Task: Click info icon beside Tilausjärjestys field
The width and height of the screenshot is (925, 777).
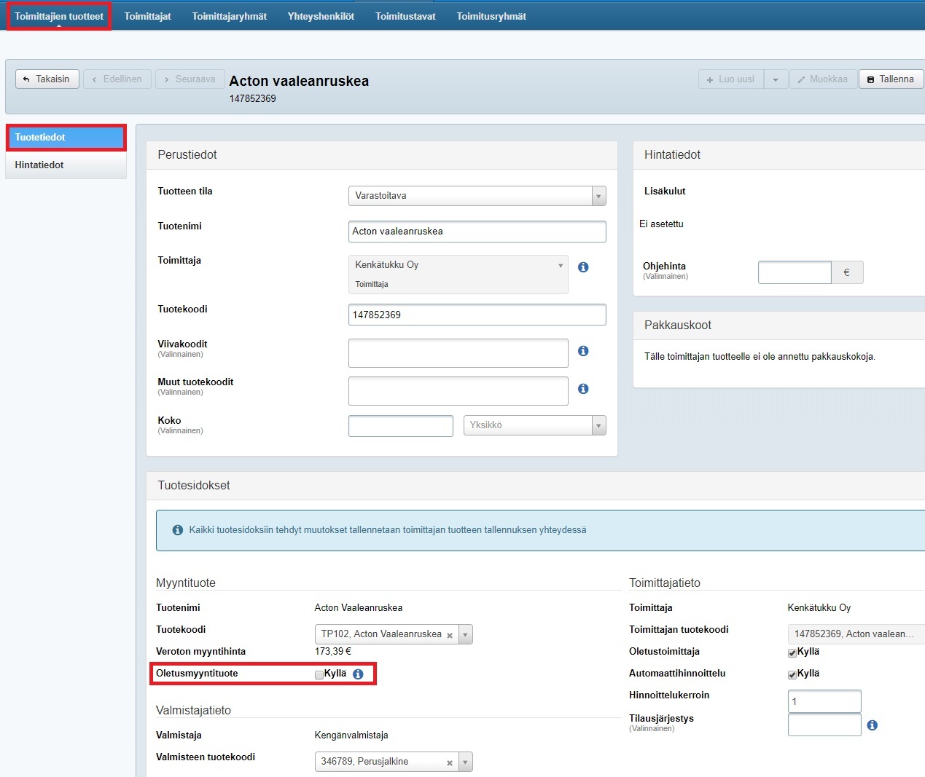Action: 873,725
